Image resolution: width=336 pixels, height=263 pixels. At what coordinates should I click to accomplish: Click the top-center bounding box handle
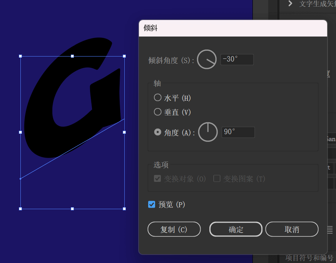click(x=72, y=56)
